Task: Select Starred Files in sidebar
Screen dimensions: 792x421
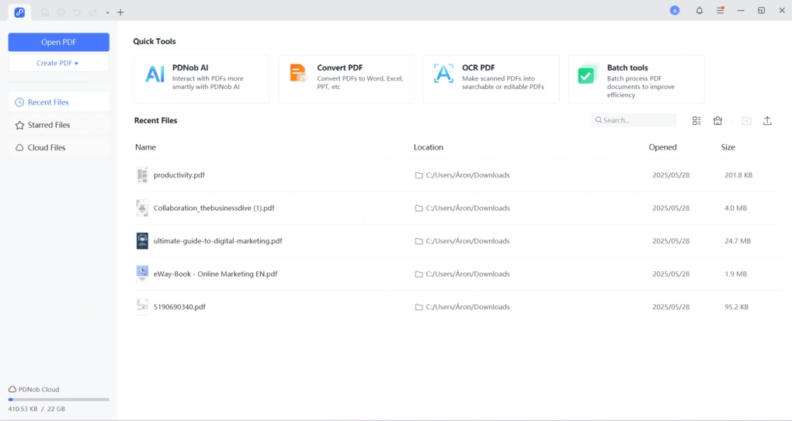Action: 58,125
